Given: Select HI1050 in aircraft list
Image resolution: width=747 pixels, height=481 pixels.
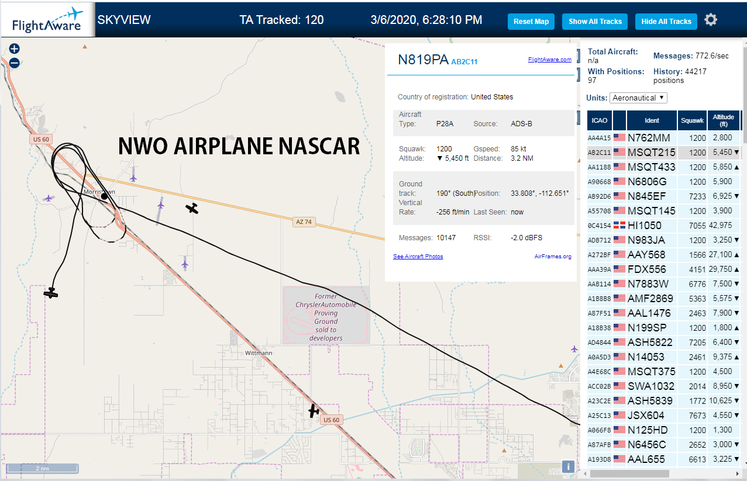Looking at the screenshot, I should point(664,226).
